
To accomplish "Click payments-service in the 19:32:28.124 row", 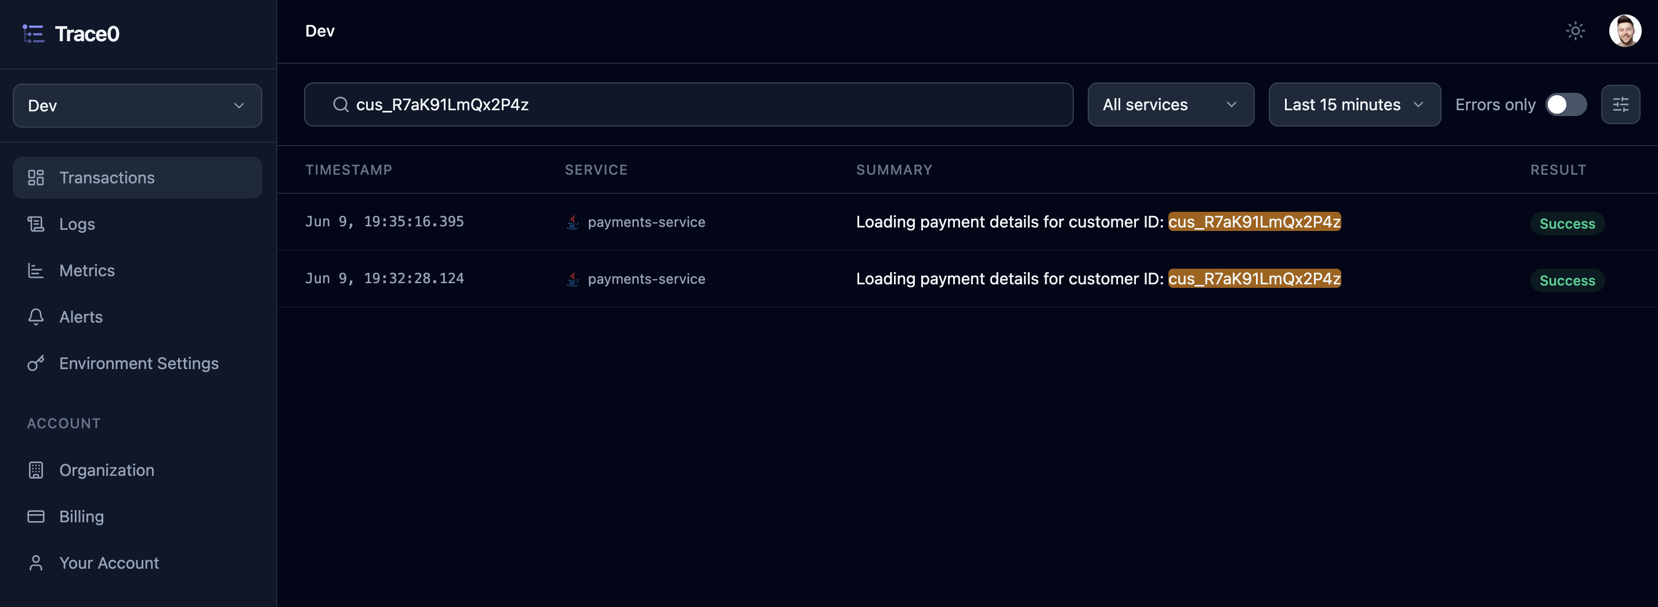I will point(646,279).
